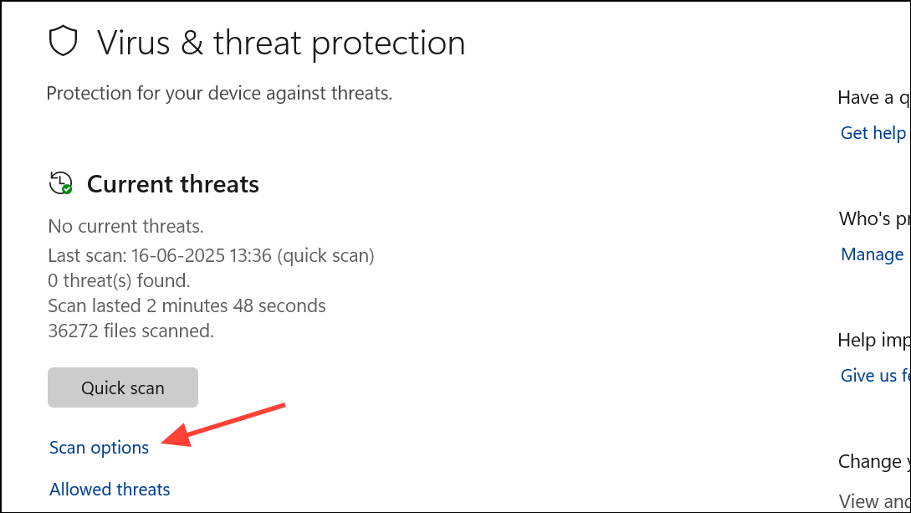Click the '36272 files scanned' text
This screenshot has height=513, width=911.
[131, 331]
